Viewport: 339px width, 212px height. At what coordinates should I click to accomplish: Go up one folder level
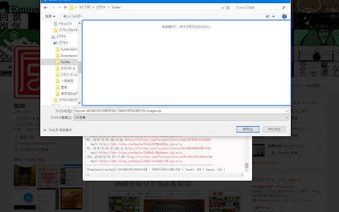coord(65,8)
